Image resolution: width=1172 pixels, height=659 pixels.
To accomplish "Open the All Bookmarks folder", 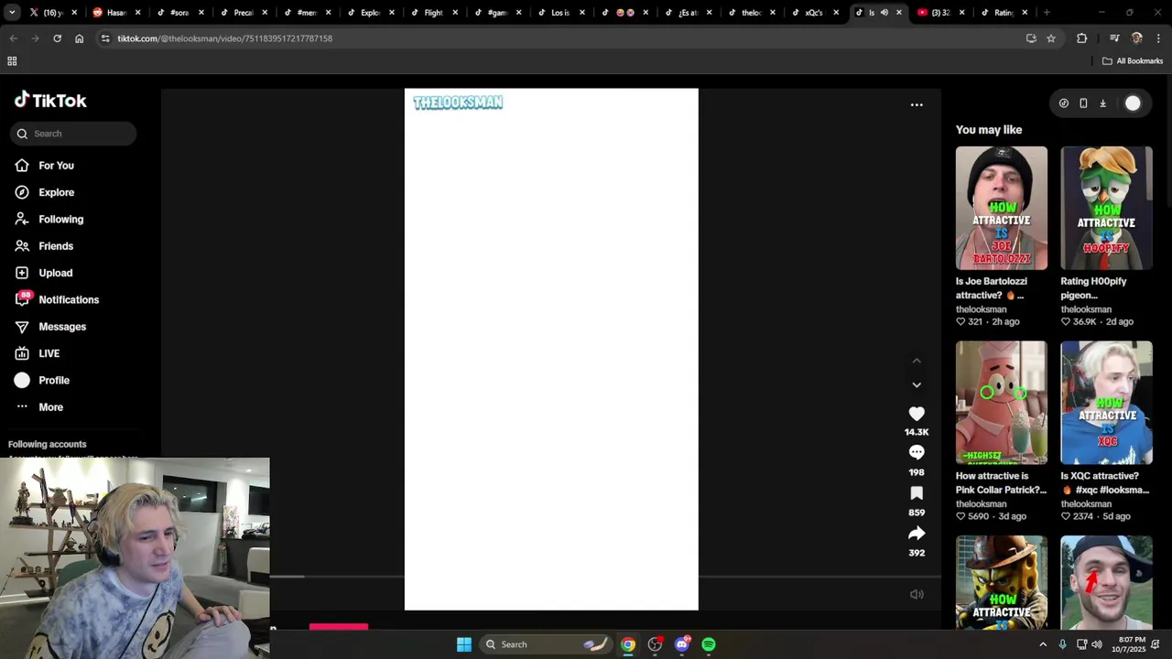I will [1133, 61].
